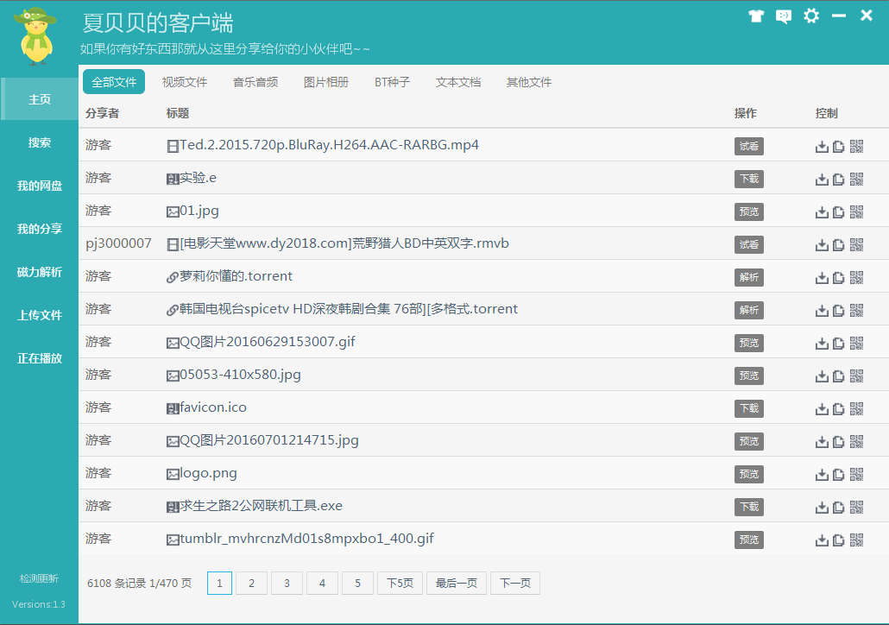Image resolution: width=889 pixels, height=625 pixels.
Task: Open the feedback chat icon in title bar
Action: coord(784,16)
